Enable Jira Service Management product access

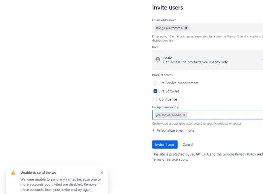(x=155, y=83)
